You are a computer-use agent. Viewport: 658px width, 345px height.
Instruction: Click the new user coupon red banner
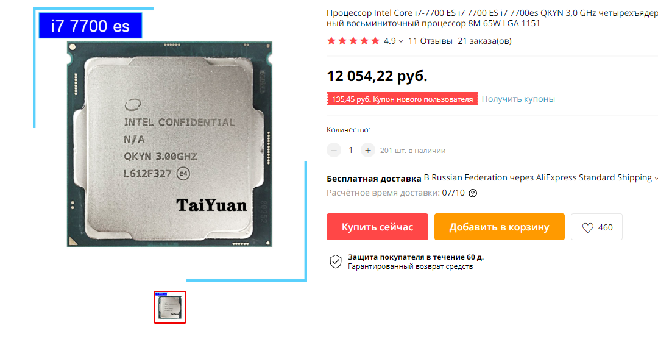pyautogui.click(x=403, y=99)
